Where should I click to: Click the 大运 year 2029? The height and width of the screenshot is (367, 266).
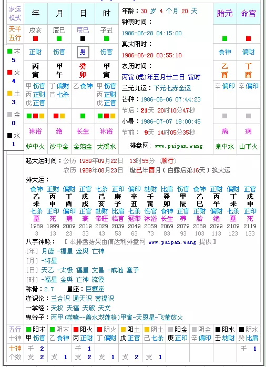coord(102,226)
